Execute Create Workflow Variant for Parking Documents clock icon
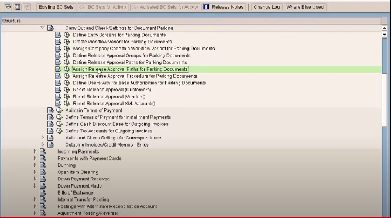The height and width of the screenshot is (218, 391). click(x=67, y=42)
